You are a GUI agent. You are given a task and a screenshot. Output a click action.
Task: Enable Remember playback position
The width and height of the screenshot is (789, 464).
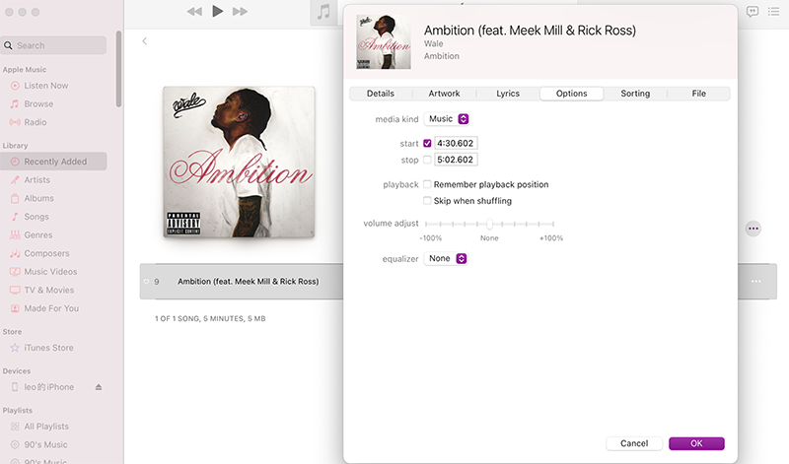pyautogui.click(x=427, y=184)
